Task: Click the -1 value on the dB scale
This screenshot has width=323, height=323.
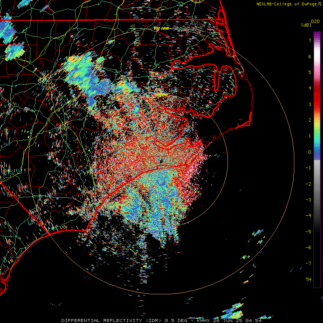Action: (308, 168)
